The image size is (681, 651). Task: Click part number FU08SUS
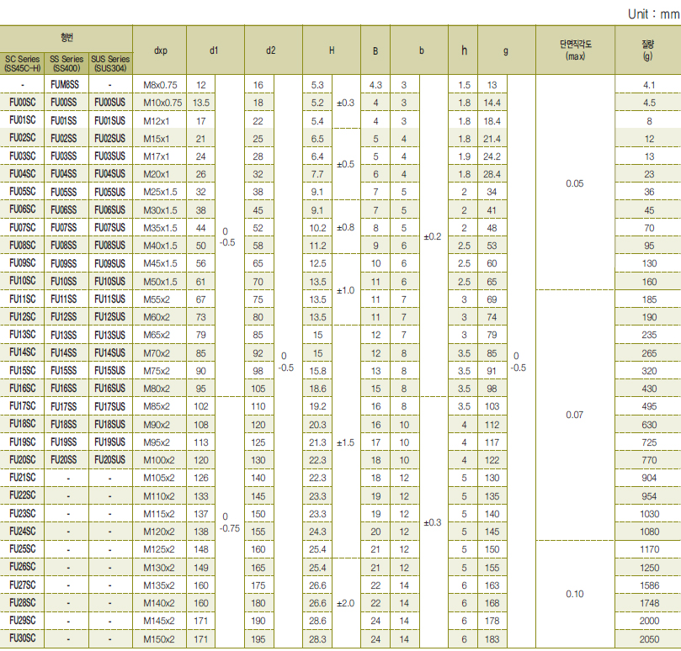pyautogui.click(x=110, y=246)
